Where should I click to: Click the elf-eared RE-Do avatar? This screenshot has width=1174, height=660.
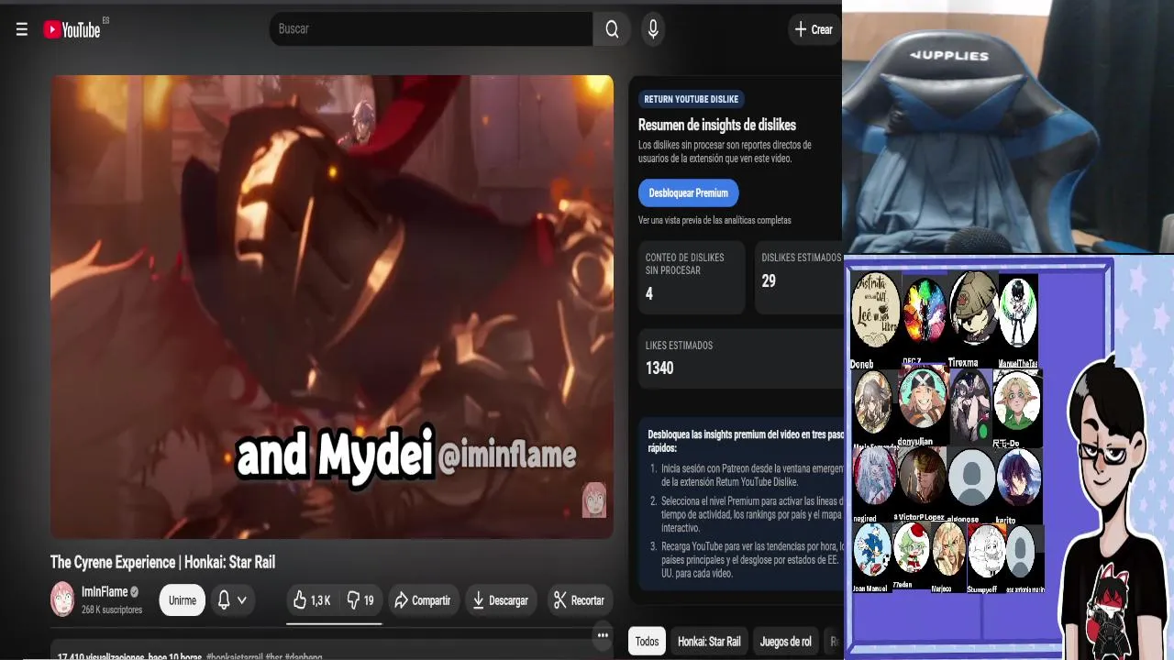click(1017, 400)
